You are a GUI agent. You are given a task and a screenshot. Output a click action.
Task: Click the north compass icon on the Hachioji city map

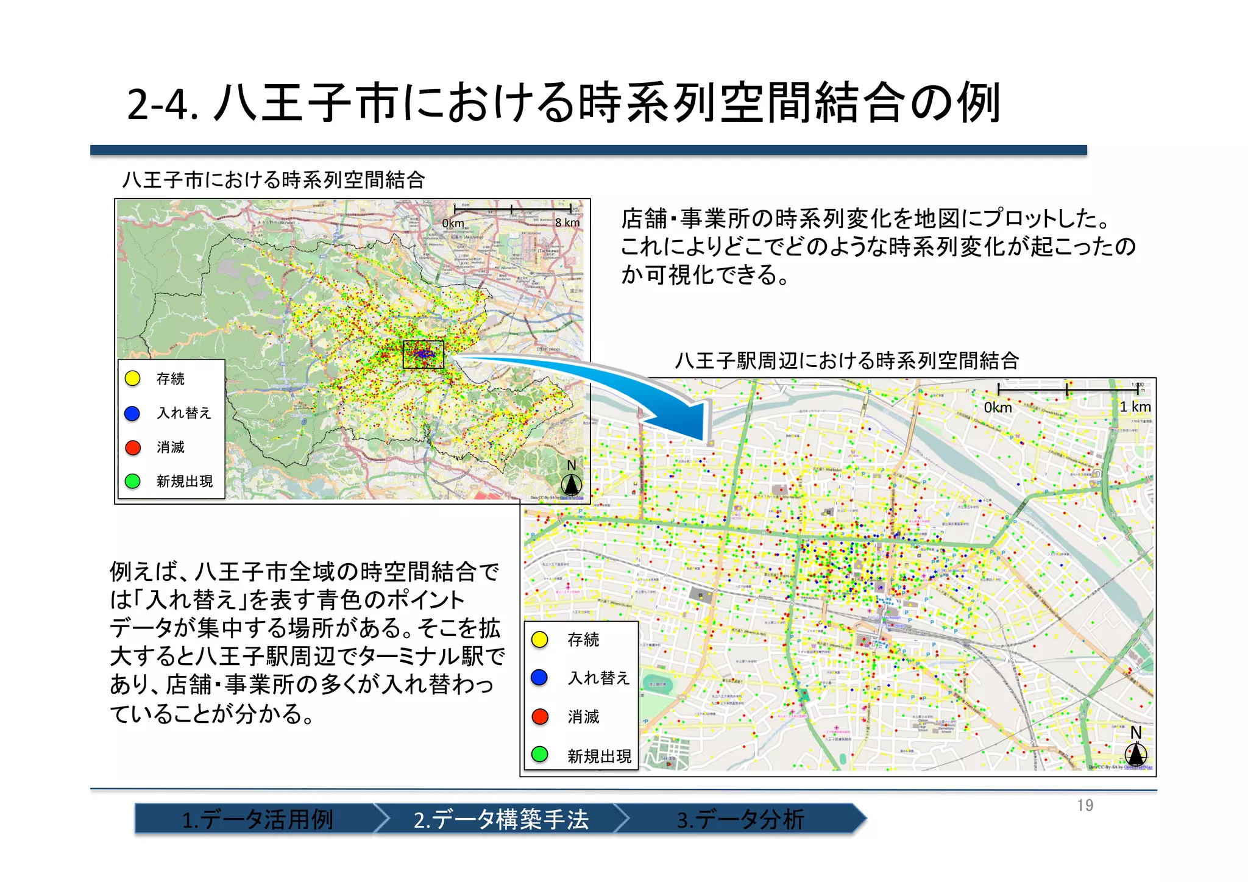[572, 485]
